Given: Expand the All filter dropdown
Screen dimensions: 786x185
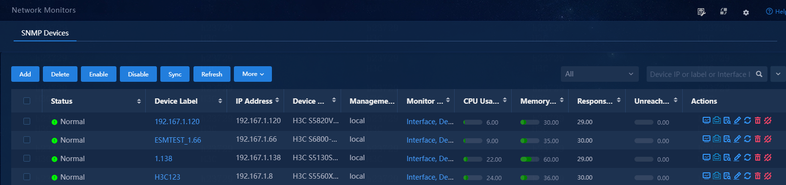Looking at the screenshot, I should [599, 74].
